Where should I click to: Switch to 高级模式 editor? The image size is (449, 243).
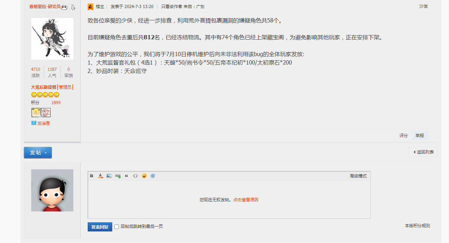coord(358,176)
